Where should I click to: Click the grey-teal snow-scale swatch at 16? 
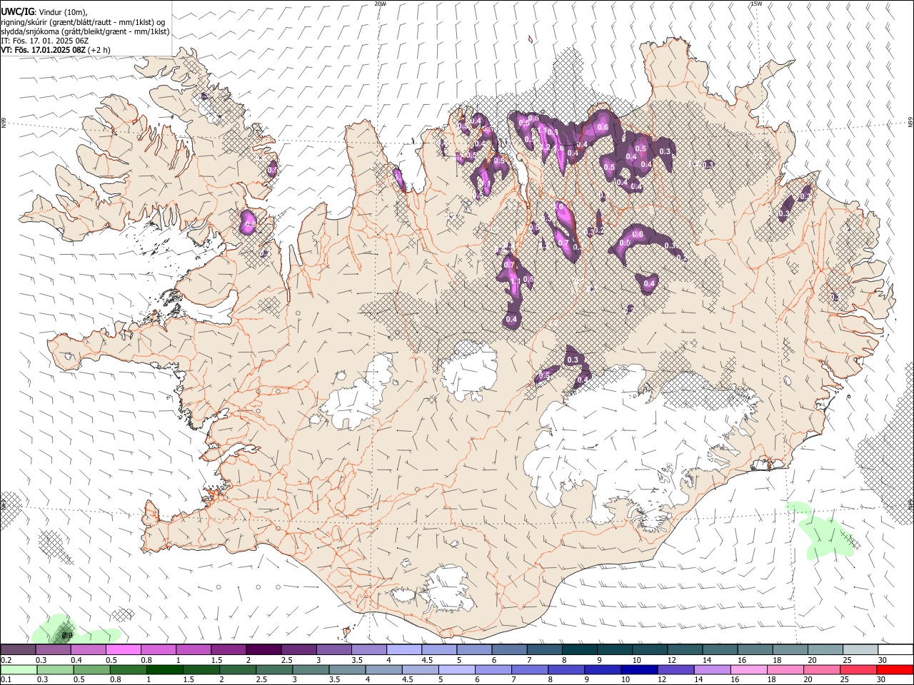(x=755, y=650)
